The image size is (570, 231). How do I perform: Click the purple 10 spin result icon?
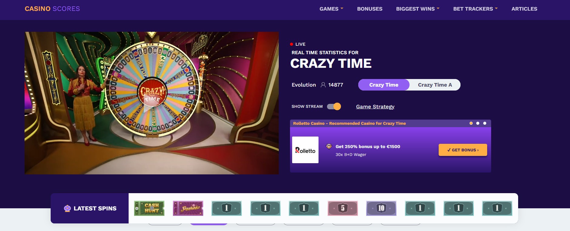point(381,208)
